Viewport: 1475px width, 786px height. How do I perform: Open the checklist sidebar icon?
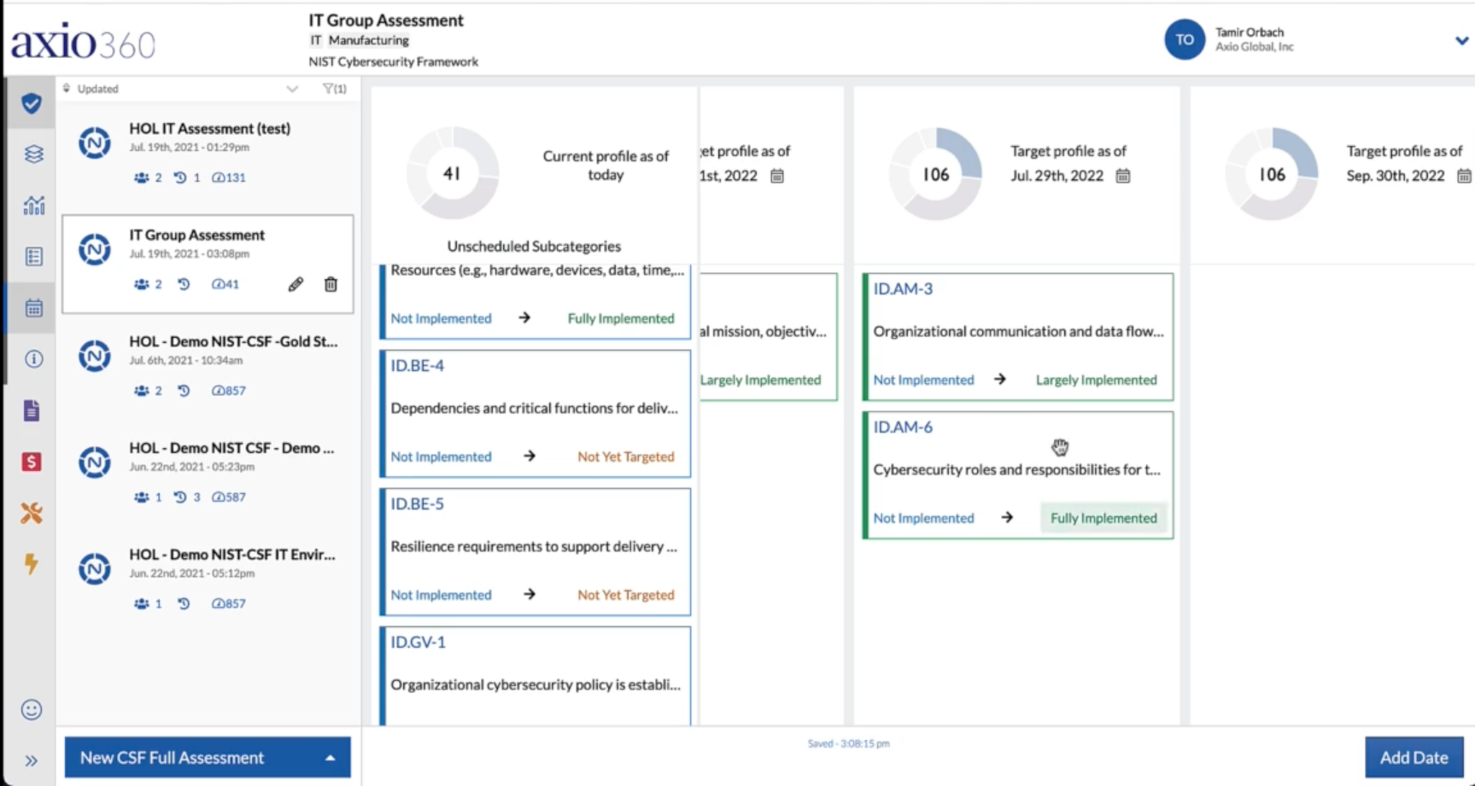(x=33, y=257)
